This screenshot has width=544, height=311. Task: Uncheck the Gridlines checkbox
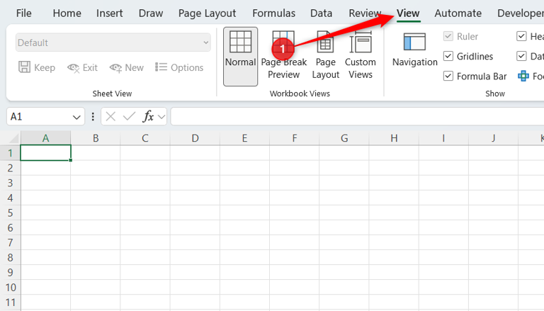[448, 56]
